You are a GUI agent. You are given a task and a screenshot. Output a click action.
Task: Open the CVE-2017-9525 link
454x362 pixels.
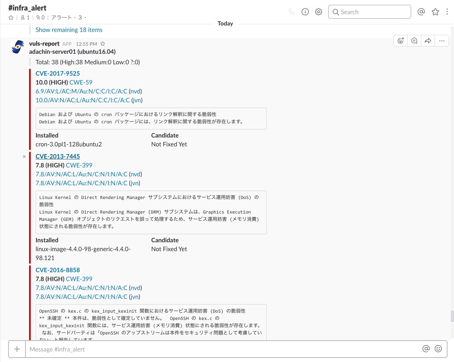coord(57,74)
